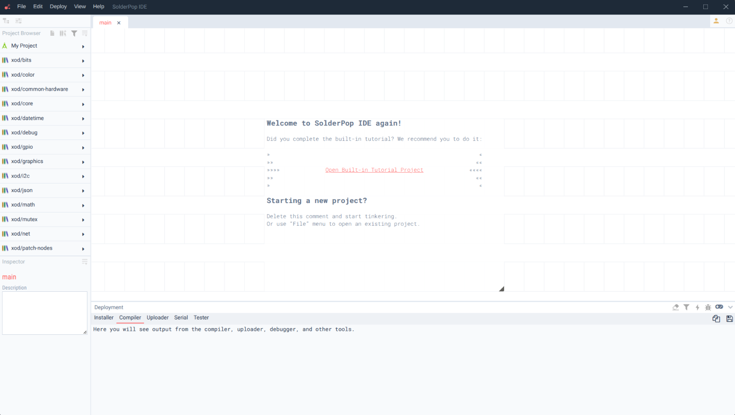Image resolution: width=735 pixels, height=415 pixels.
Task: Open the Project Browser filter options
Action: point(74,33)
